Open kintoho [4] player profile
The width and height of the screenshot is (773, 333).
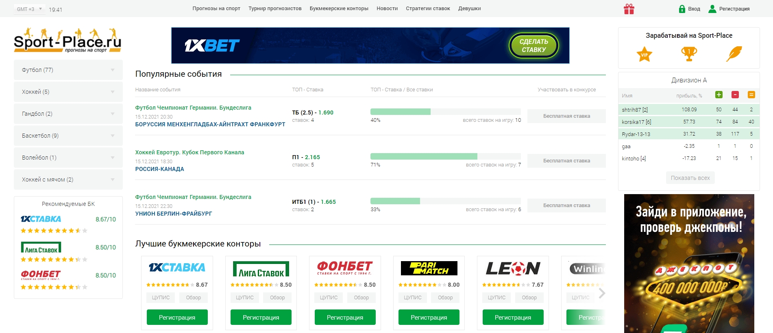click(x=634, y=158)
